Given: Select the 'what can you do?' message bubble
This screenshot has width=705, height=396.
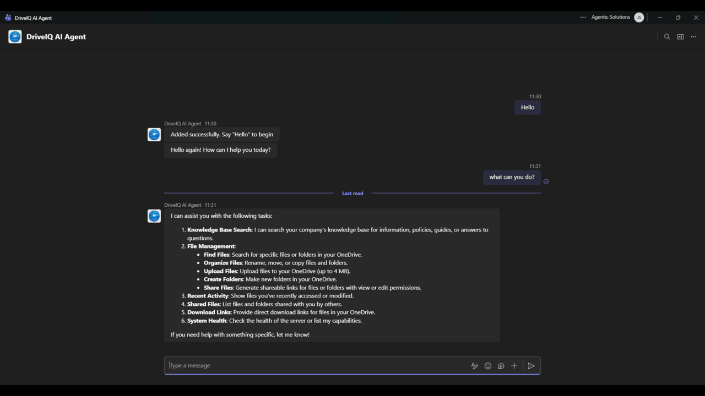Looking at the screenshot, I should point(512,177).
